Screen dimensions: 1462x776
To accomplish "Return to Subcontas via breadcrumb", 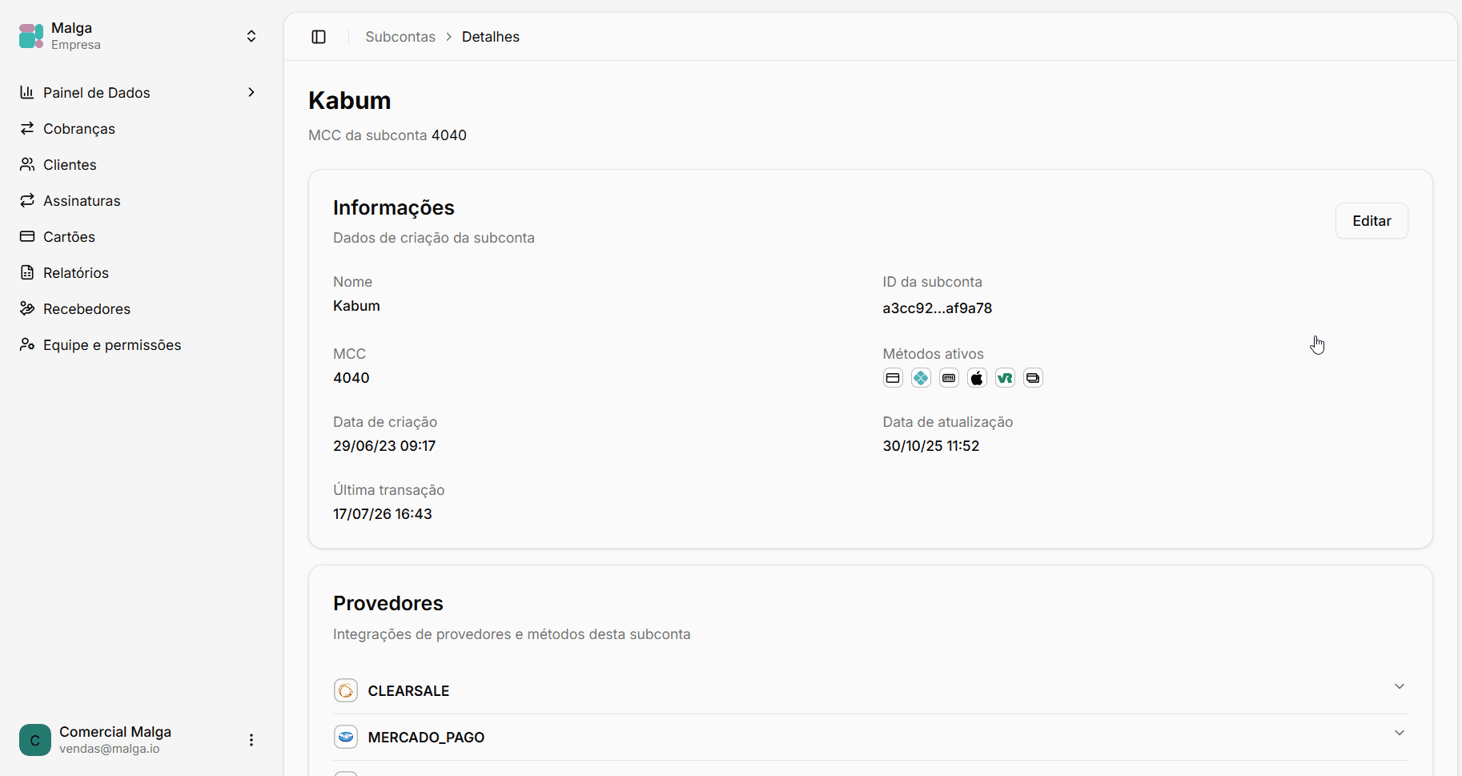I will pos(400,37).
